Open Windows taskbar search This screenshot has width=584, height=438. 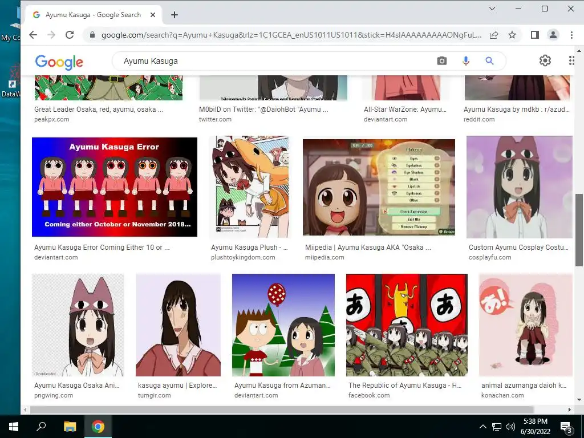click(41, 427)
